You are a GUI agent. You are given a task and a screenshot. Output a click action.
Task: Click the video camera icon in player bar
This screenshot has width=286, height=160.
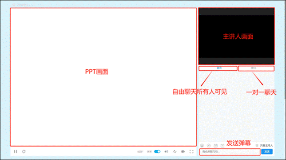pos(183,152)
